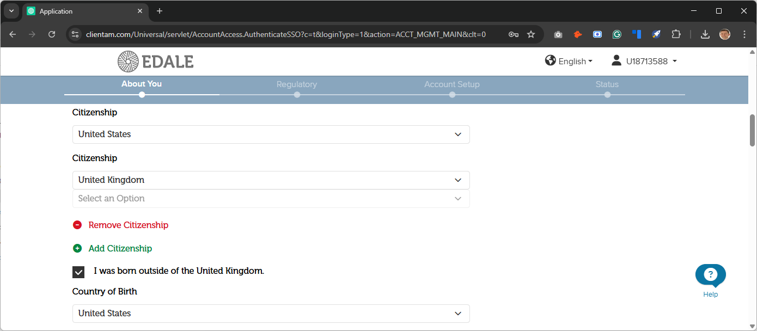Open Chrome profile avatar

(x=725, y=34)
